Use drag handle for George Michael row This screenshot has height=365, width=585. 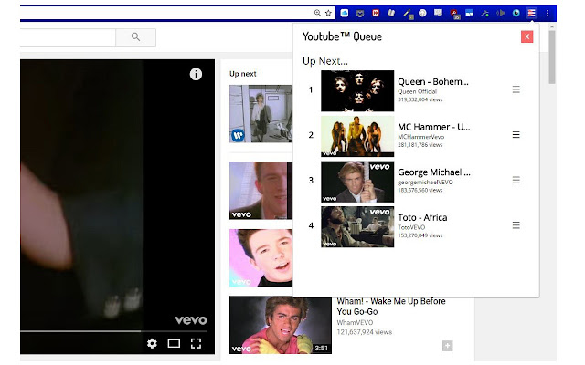516,181
